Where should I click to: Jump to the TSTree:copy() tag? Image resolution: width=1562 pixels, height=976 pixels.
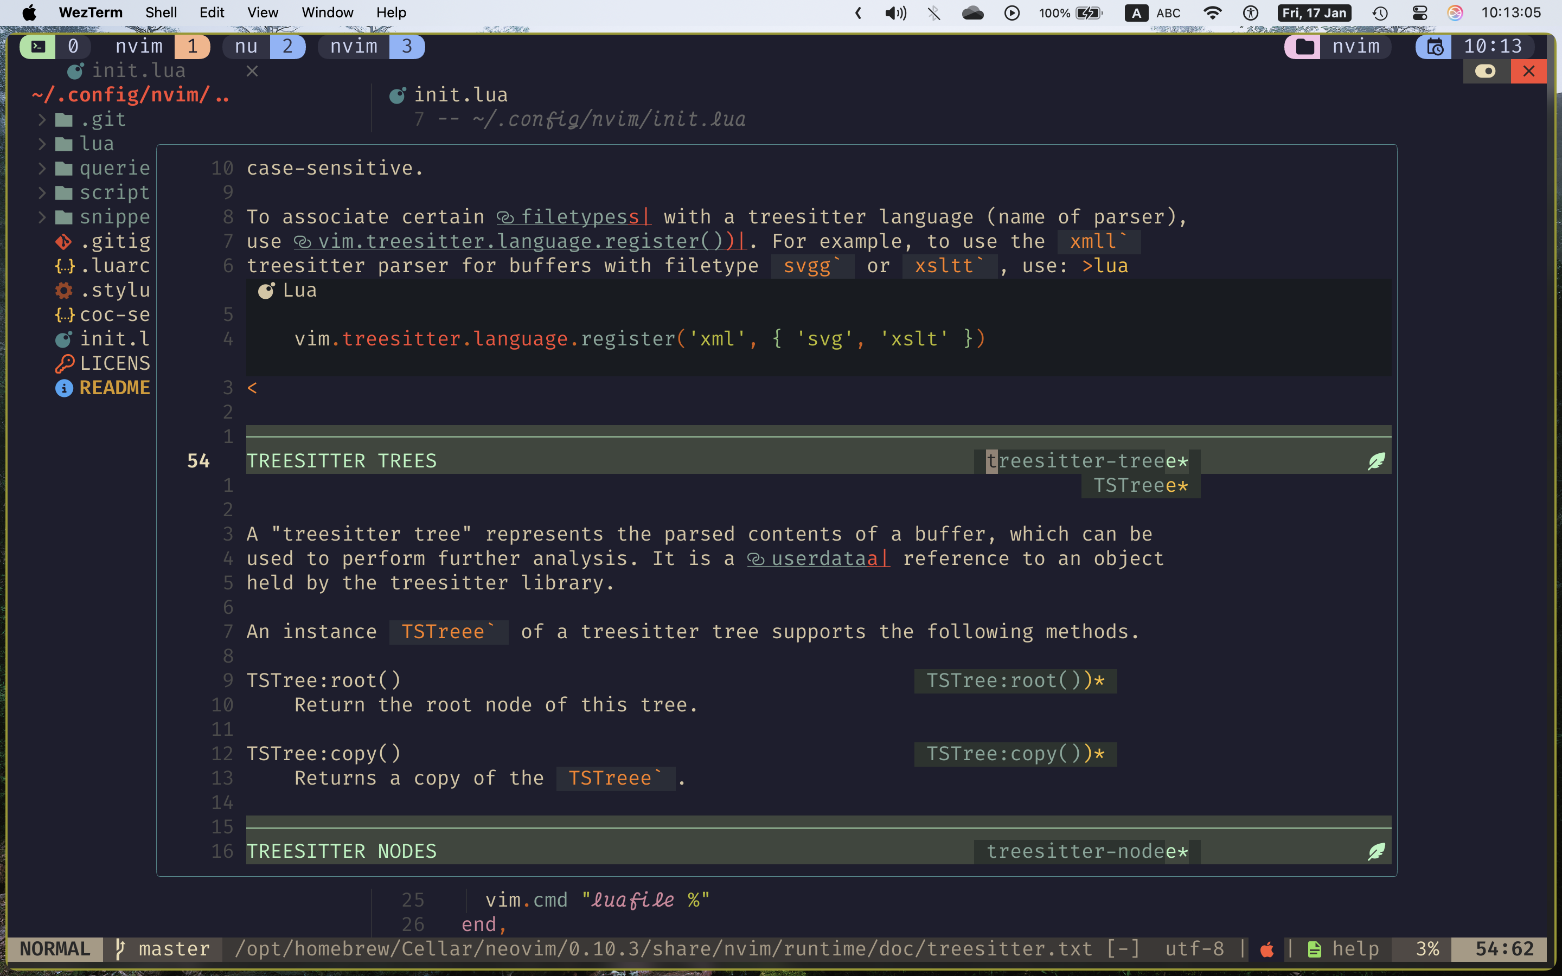[1015, 754]
